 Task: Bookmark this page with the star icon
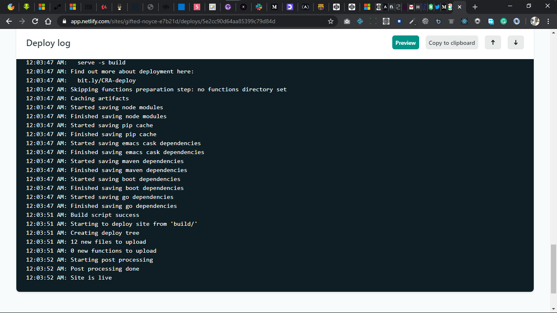[330, 22]
